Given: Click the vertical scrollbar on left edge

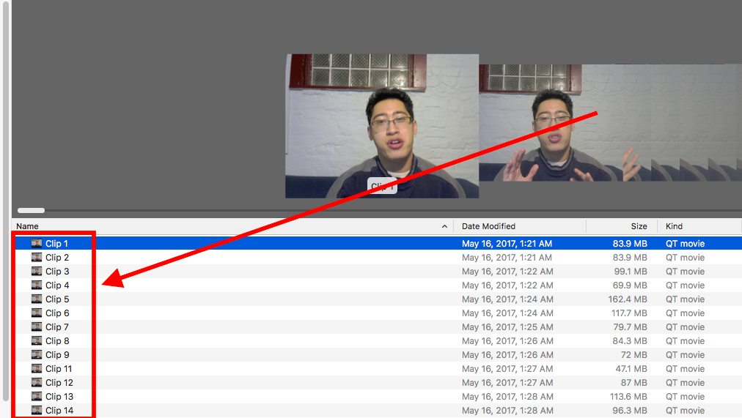Looking at the screenshot, I should tap(6, 200).
